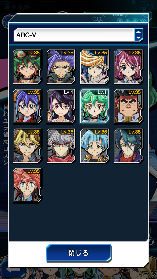
Task: Choose blond and brown spiky-haired character
Action: click(27, 145)
